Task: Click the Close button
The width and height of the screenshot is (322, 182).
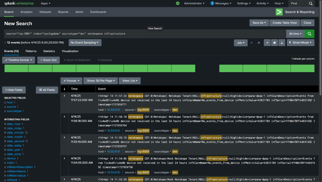Action: point(308,23)
